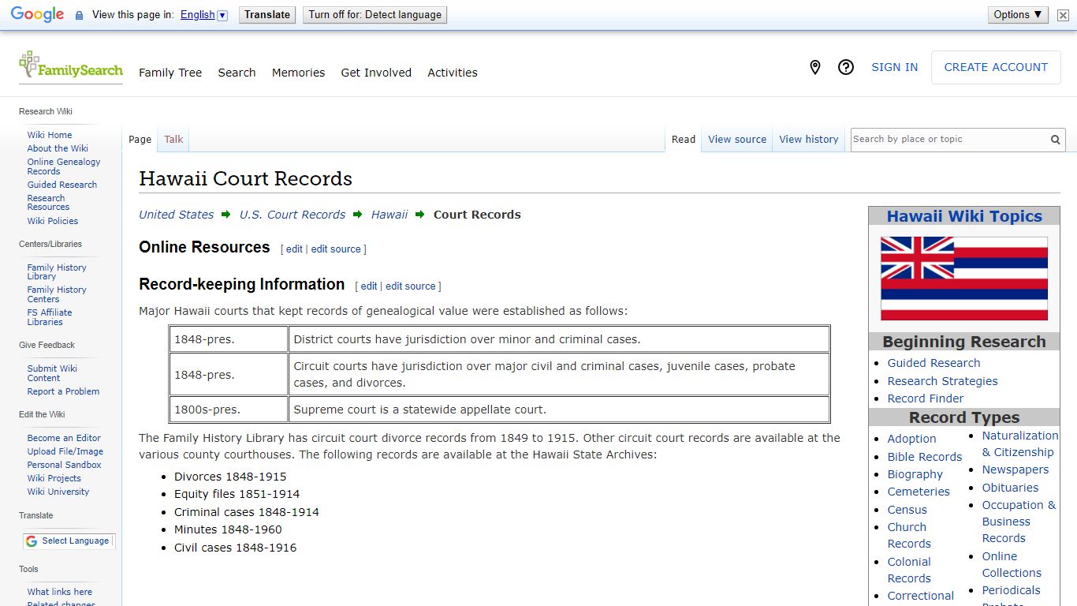Open the Newspapers link
This screenshot has width=1077, height=606.
coord(1016,469)
